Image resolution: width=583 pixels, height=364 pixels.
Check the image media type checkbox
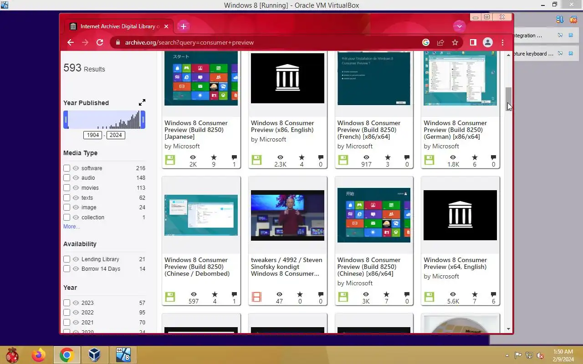(66, 207)
